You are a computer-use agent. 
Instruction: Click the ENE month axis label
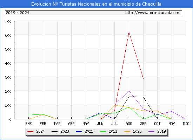28,124
